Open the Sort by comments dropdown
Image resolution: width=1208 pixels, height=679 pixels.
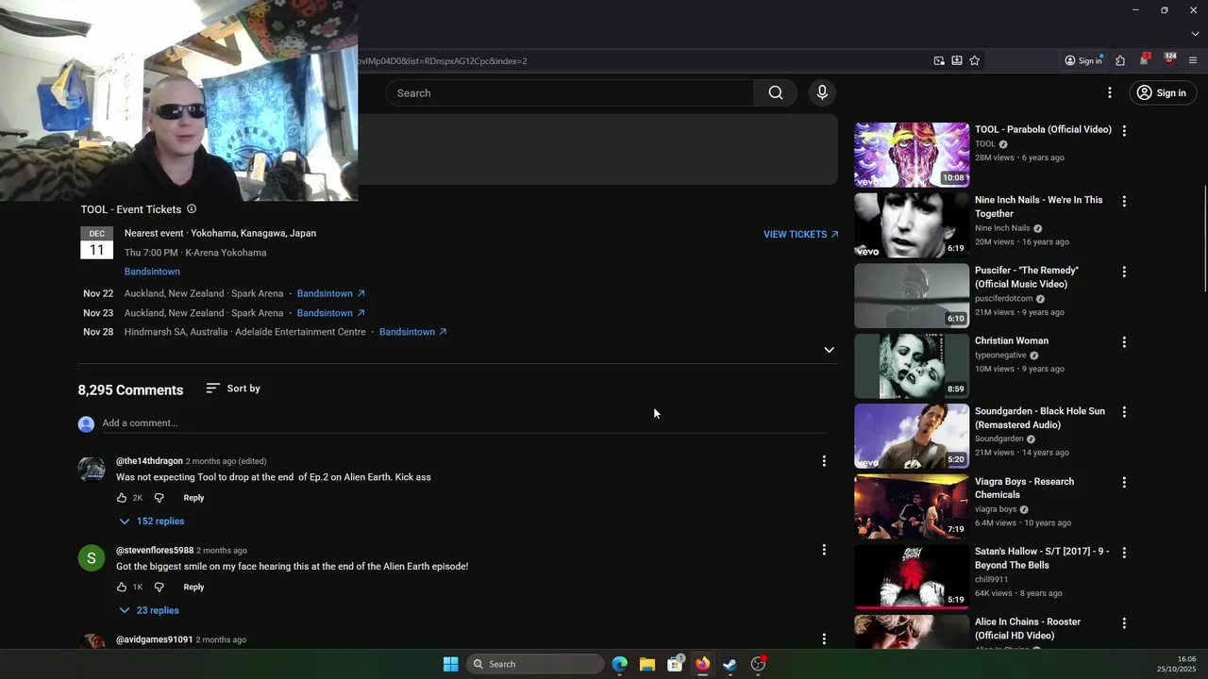[233, 389]
